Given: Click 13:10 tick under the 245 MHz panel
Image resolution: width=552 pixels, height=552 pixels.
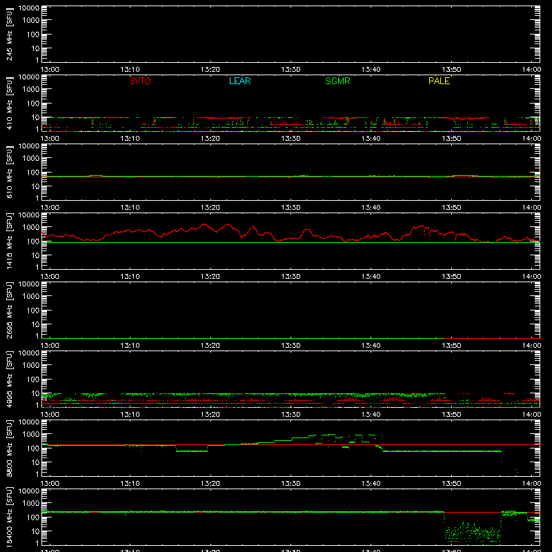Looking at the screenshot, I should tap(130, 70).
